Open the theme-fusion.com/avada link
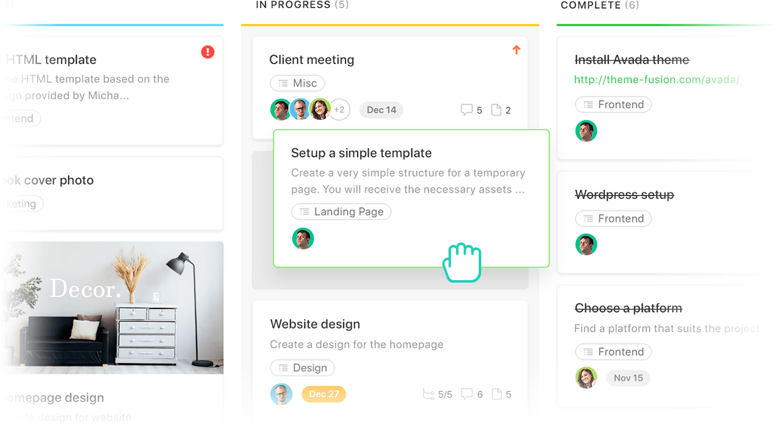 tap(656, 80)
